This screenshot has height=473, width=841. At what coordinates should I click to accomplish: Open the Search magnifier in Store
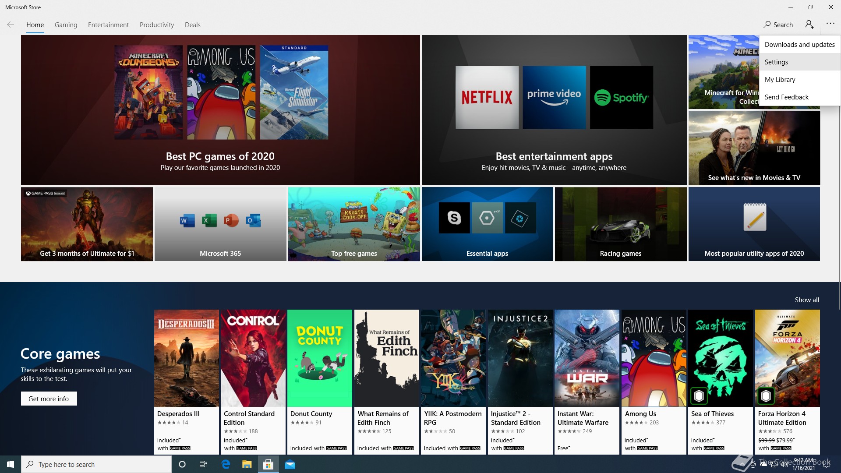[x=778, y=25]
